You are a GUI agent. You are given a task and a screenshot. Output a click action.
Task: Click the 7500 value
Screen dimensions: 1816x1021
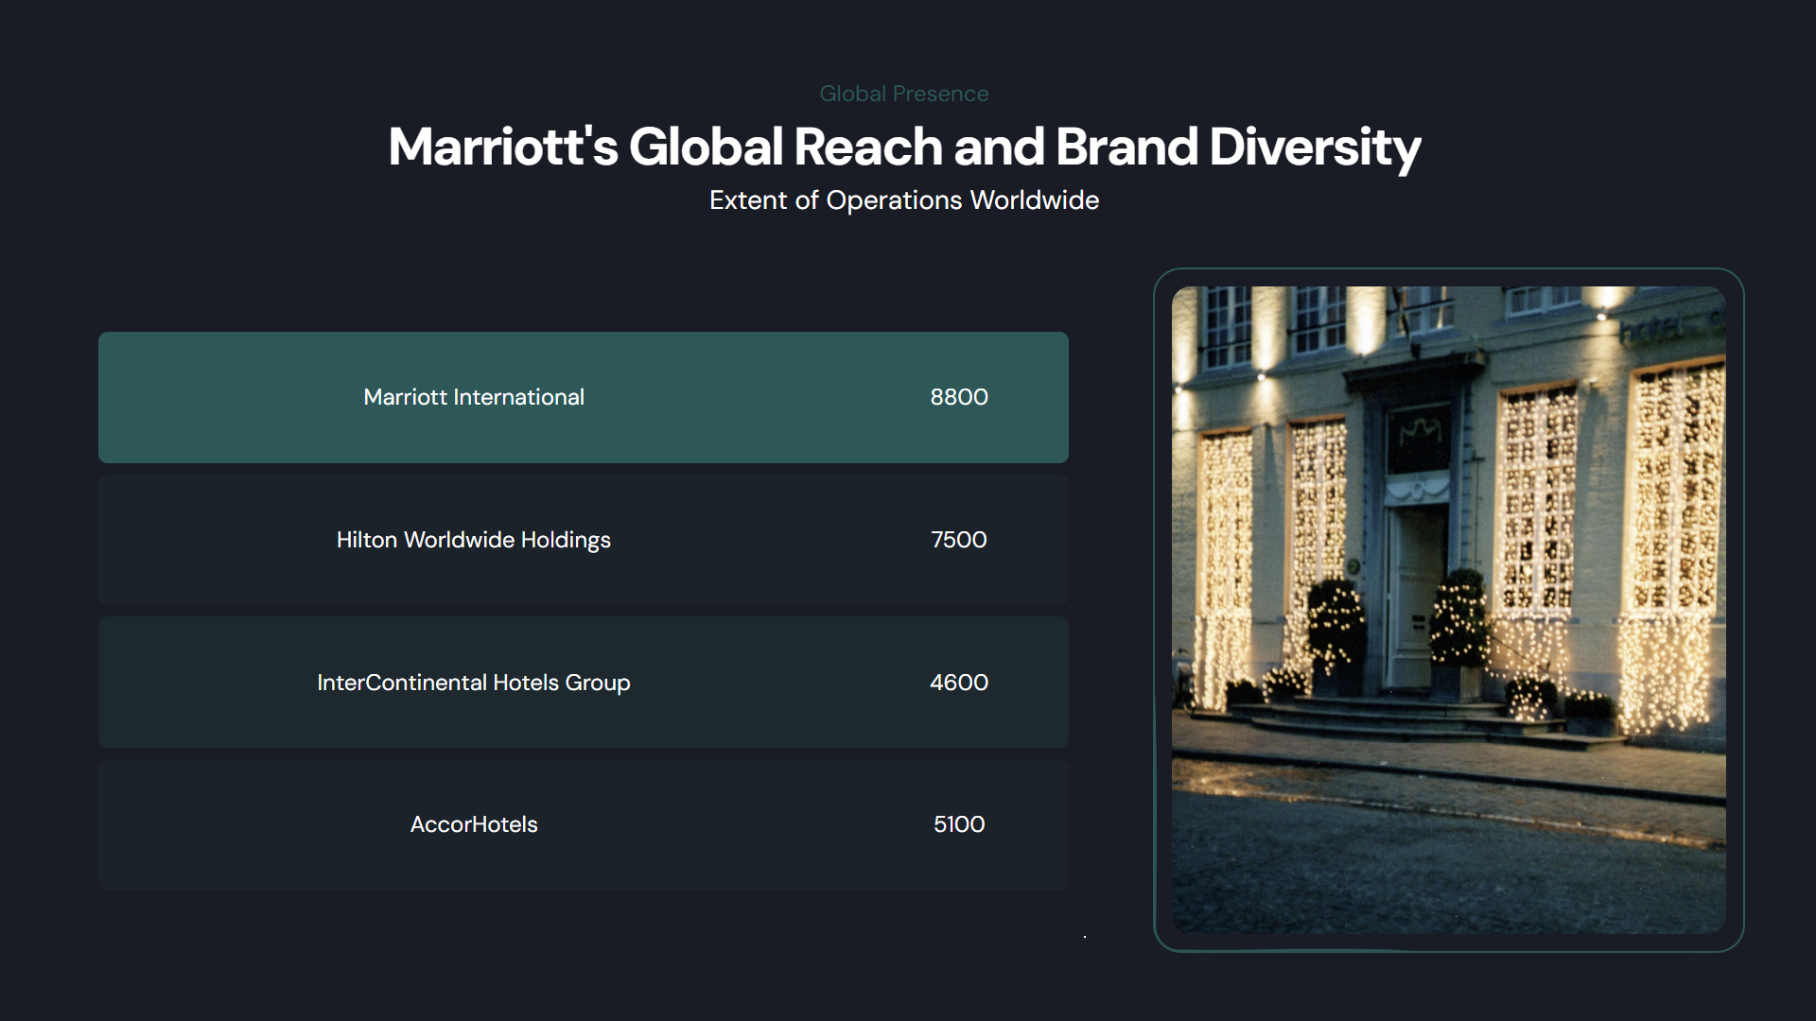click(x=958, y=540)
